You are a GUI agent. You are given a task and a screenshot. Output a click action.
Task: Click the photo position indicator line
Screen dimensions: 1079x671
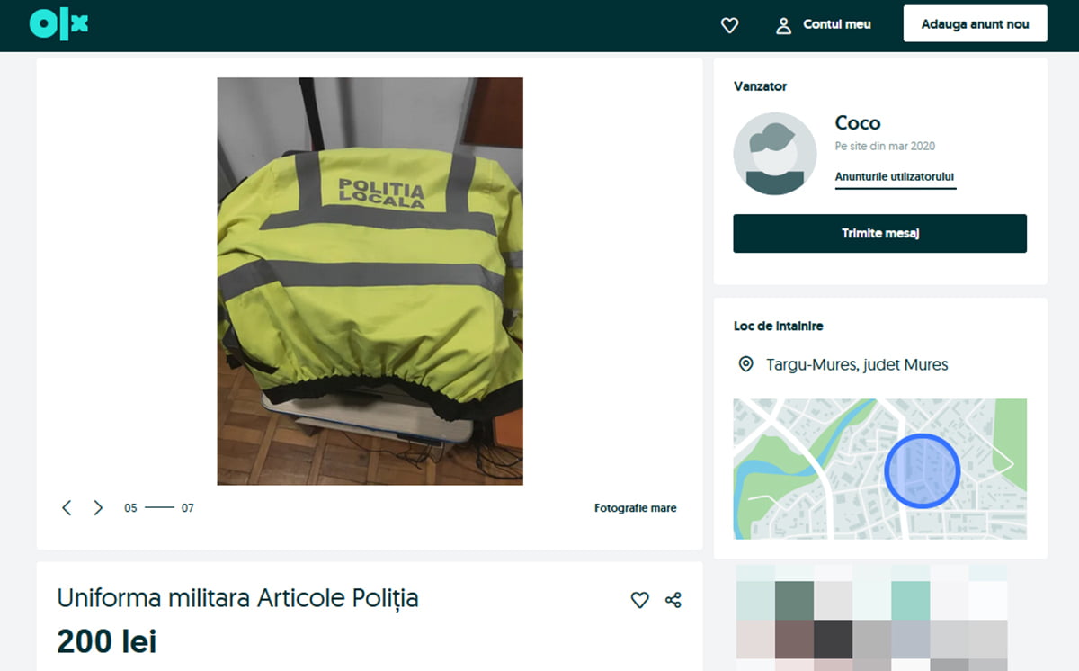[x=159, y=508]
